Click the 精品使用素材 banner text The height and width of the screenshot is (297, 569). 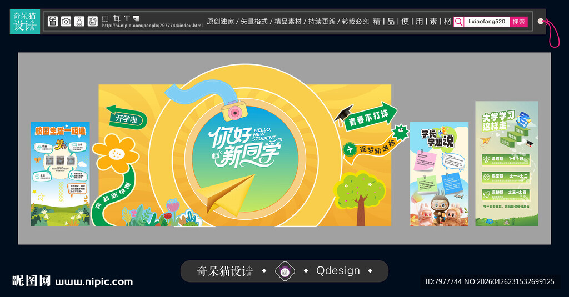pos(412,22)
